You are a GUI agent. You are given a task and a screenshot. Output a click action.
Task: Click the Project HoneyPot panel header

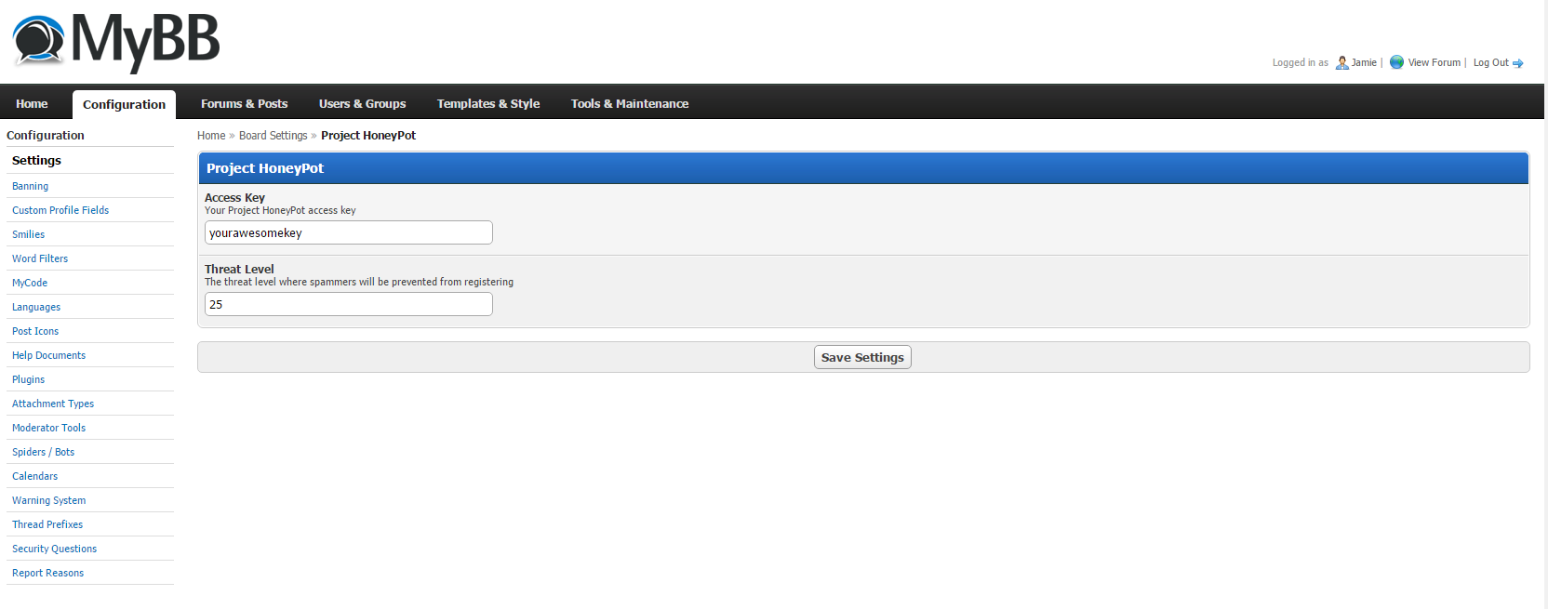863,168
